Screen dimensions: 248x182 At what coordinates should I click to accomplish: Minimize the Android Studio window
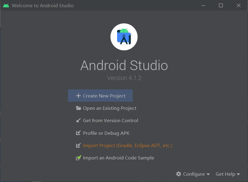click(203, 5)
